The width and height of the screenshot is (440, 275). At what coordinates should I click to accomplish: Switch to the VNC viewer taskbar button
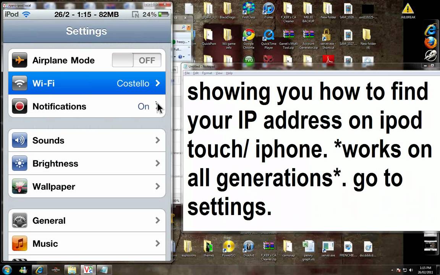coord(88,270)
